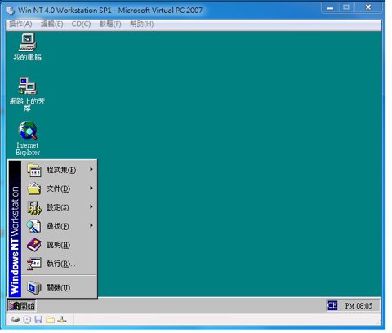
Task: Expand the 尋找(F) submenu arrow
Action: pos(91,225)
